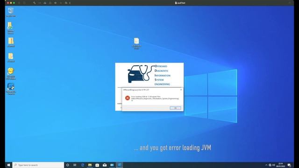Open network settings from the tray icon
Image resolution: width=299 pixels, height=168 pixels.
[x=270, y=165]
